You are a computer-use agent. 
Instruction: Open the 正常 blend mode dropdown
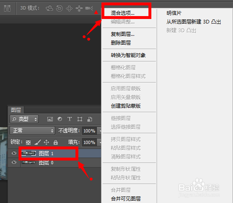pos(33,131)
